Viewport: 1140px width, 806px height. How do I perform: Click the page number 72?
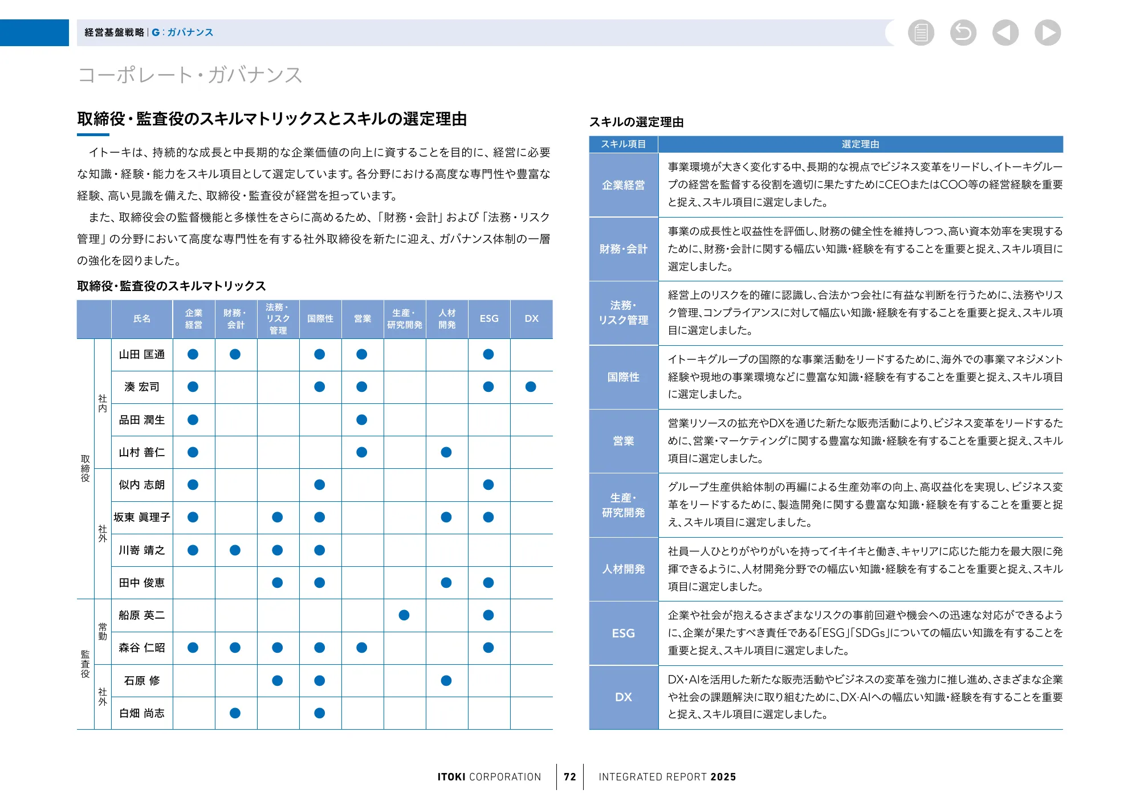pyautogui.click(x=569, y=776)
